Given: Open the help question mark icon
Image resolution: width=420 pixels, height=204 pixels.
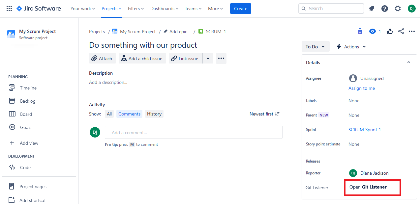Looking at the screenshot, I should (385, 9).
